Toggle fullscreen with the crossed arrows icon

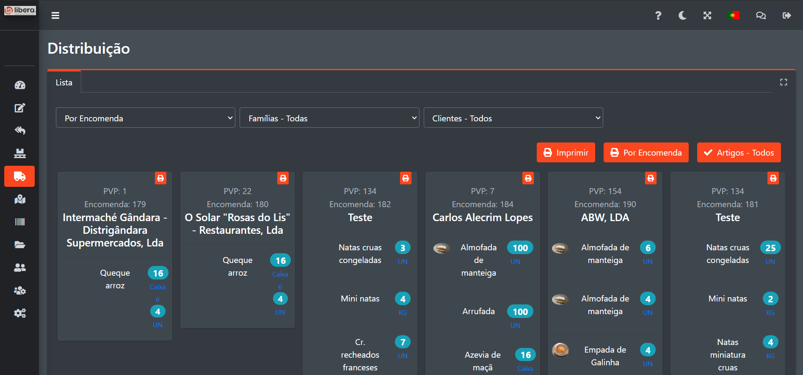[x=707, y=16]
